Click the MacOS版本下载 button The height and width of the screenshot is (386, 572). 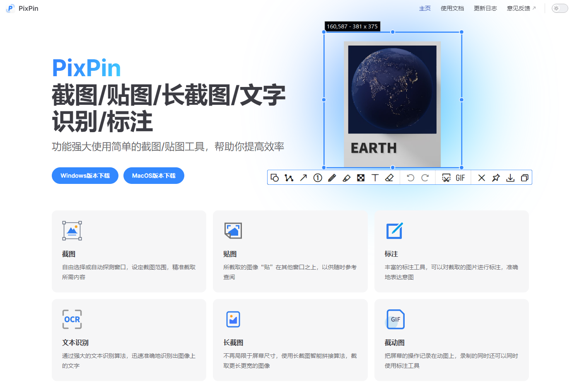(x=154, y=176)
